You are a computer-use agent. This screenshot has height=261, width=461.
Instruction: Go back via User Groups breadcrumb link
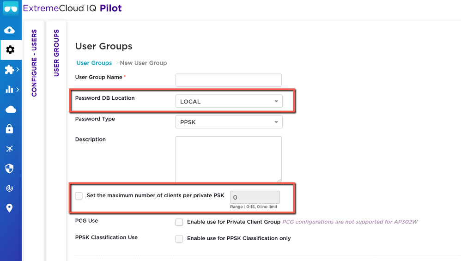[94, 63]
